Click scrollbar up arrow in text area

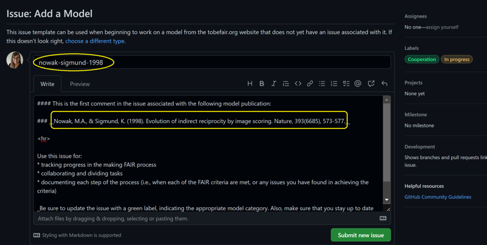pyautogui.click(x=387, y=100)
